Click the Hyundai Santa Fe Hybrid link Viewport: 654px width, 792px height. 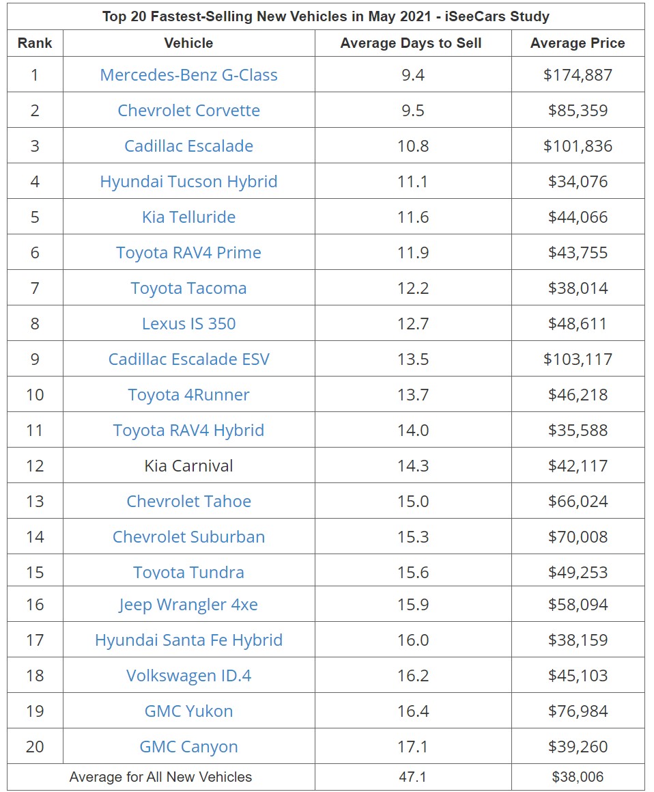coord(188,640)
